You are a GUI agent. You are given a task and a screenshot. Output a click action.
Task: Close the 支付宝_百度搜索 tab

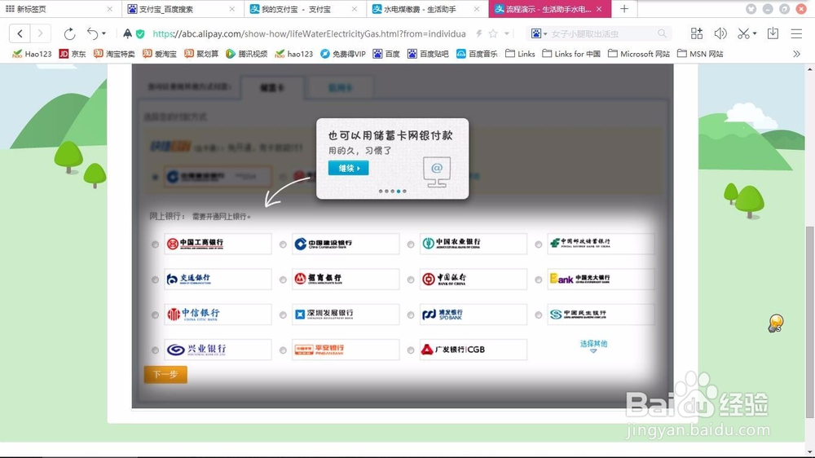[x=231, y=9]
